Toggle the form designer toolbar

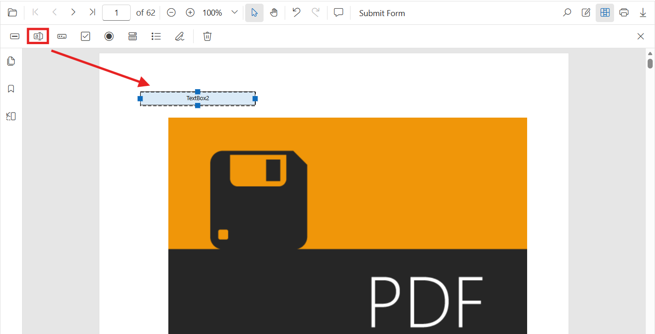(605, 13)
